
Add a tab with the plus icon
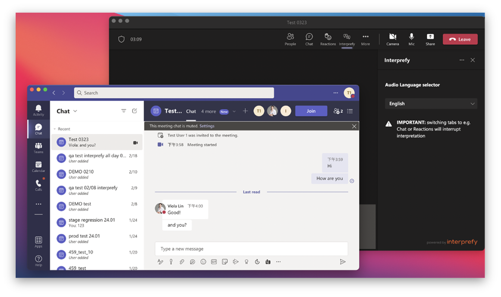[x=245, y=111]
